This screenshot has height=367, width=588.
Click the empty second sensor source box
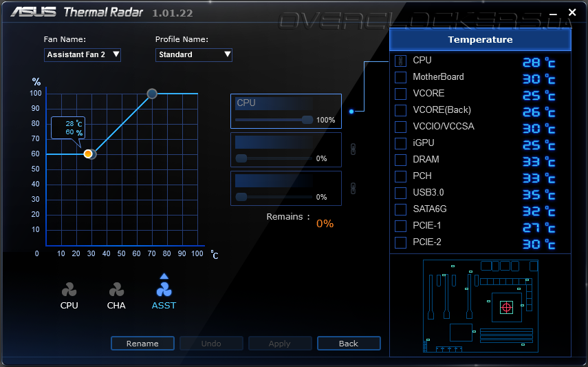click(x=274, y=143)
